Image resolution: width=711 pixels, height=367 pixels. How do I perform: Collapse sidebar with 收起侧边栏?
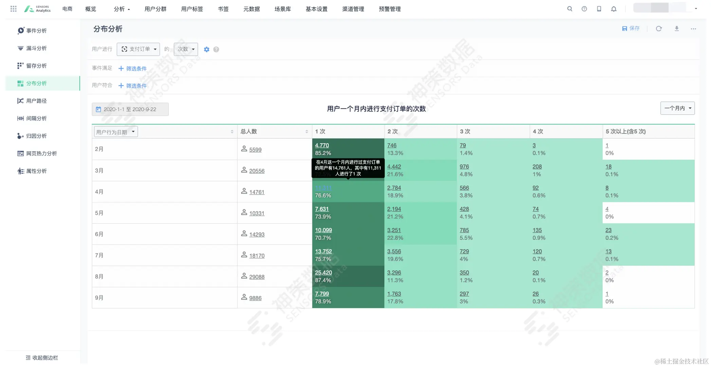tap(42, 358)
